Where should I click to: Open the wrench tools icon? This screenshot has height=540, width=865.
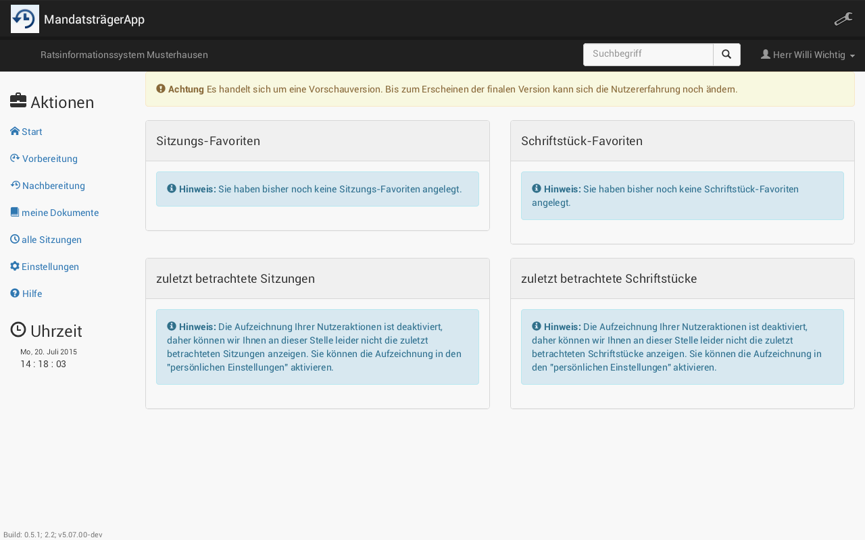843,19
